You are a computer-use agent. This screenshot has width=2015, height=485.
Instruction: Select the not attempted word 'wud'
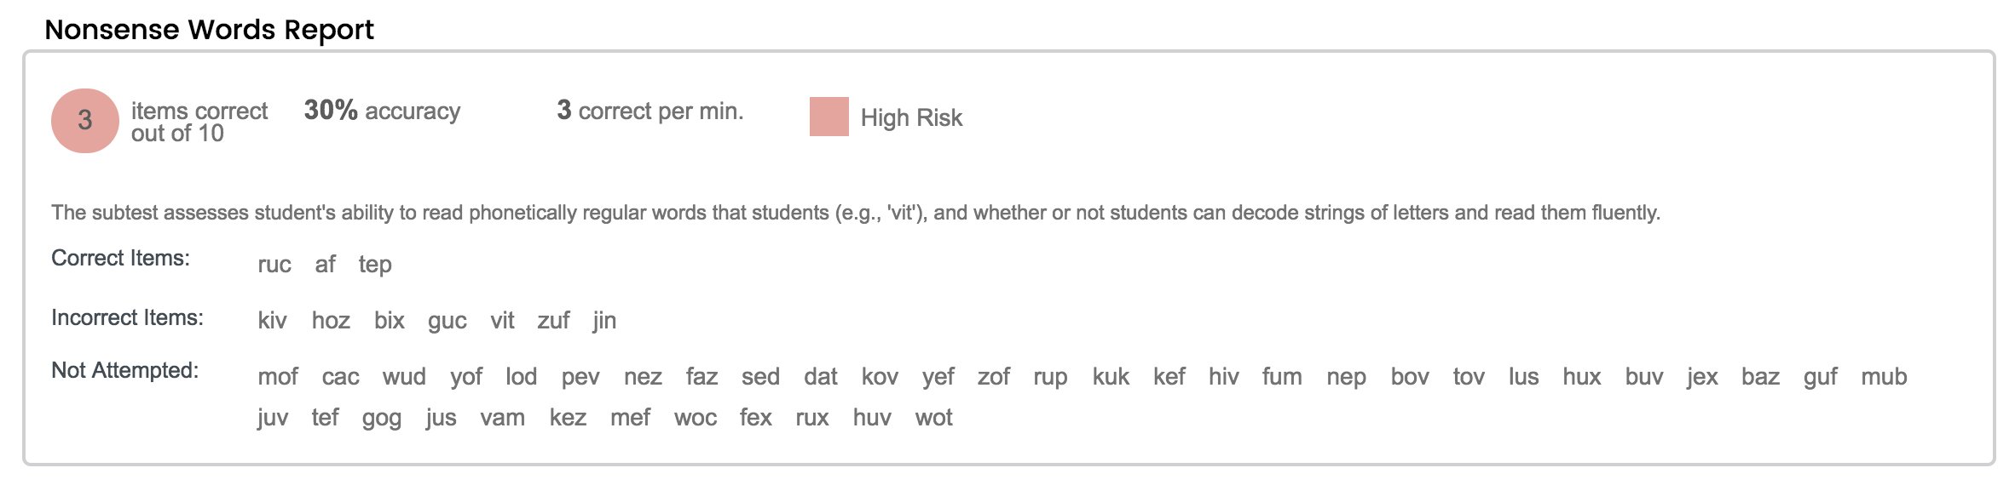[x=404, y=377]
